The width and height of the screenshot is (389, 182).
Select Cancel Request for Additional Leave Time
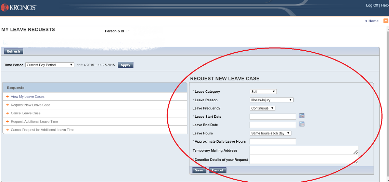tap(42, 130)
